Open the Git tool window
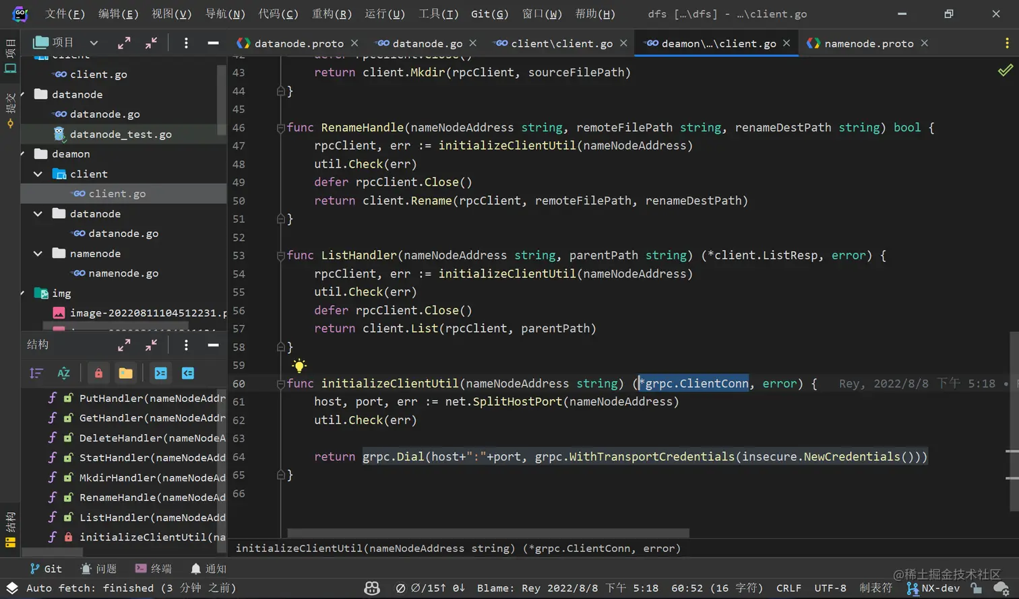Screen dimensions: 1019x599 pos(46,569)
